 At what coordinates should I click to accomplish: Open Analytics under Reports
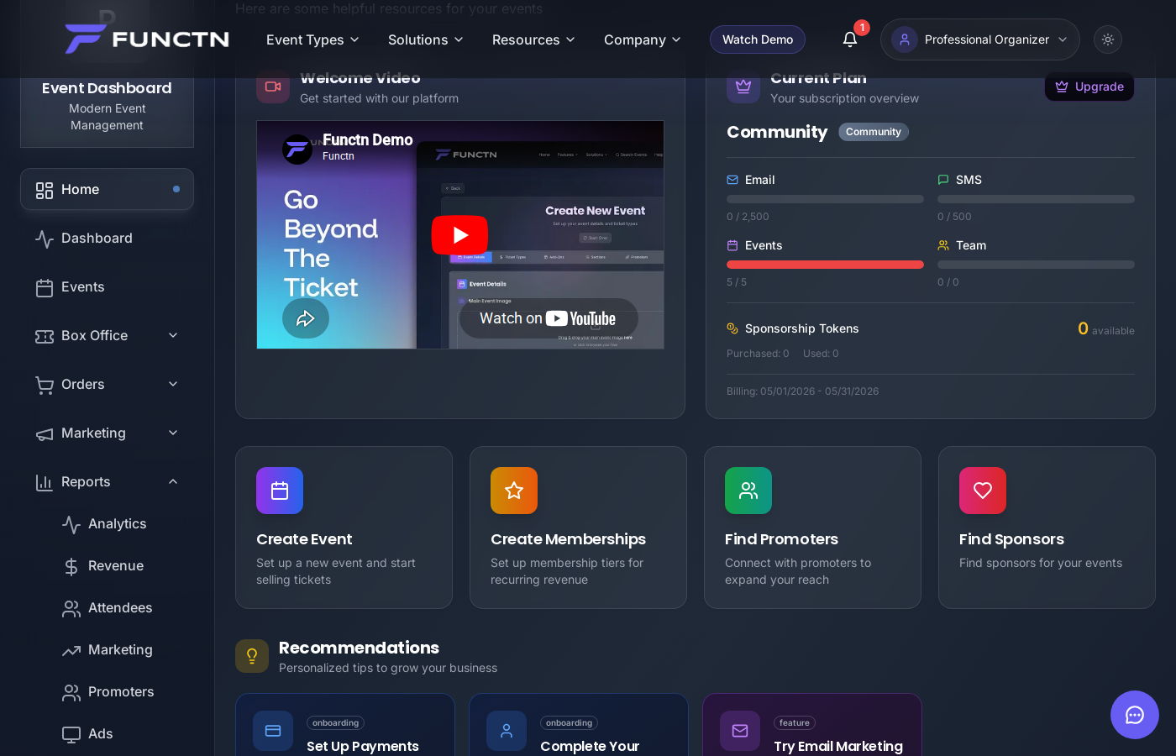[121, 524]
